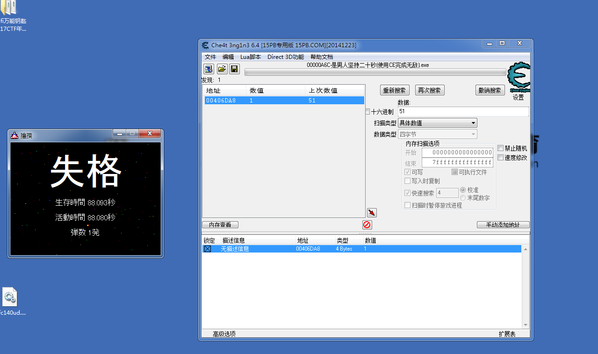Click the 数值 column header in results
Image resolution: width=598 pixels, height=354 pixels.
point(276,91)
